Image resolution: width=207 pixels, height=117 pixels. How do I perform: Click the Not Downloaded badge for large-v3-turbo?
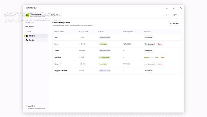click(105, 71)
